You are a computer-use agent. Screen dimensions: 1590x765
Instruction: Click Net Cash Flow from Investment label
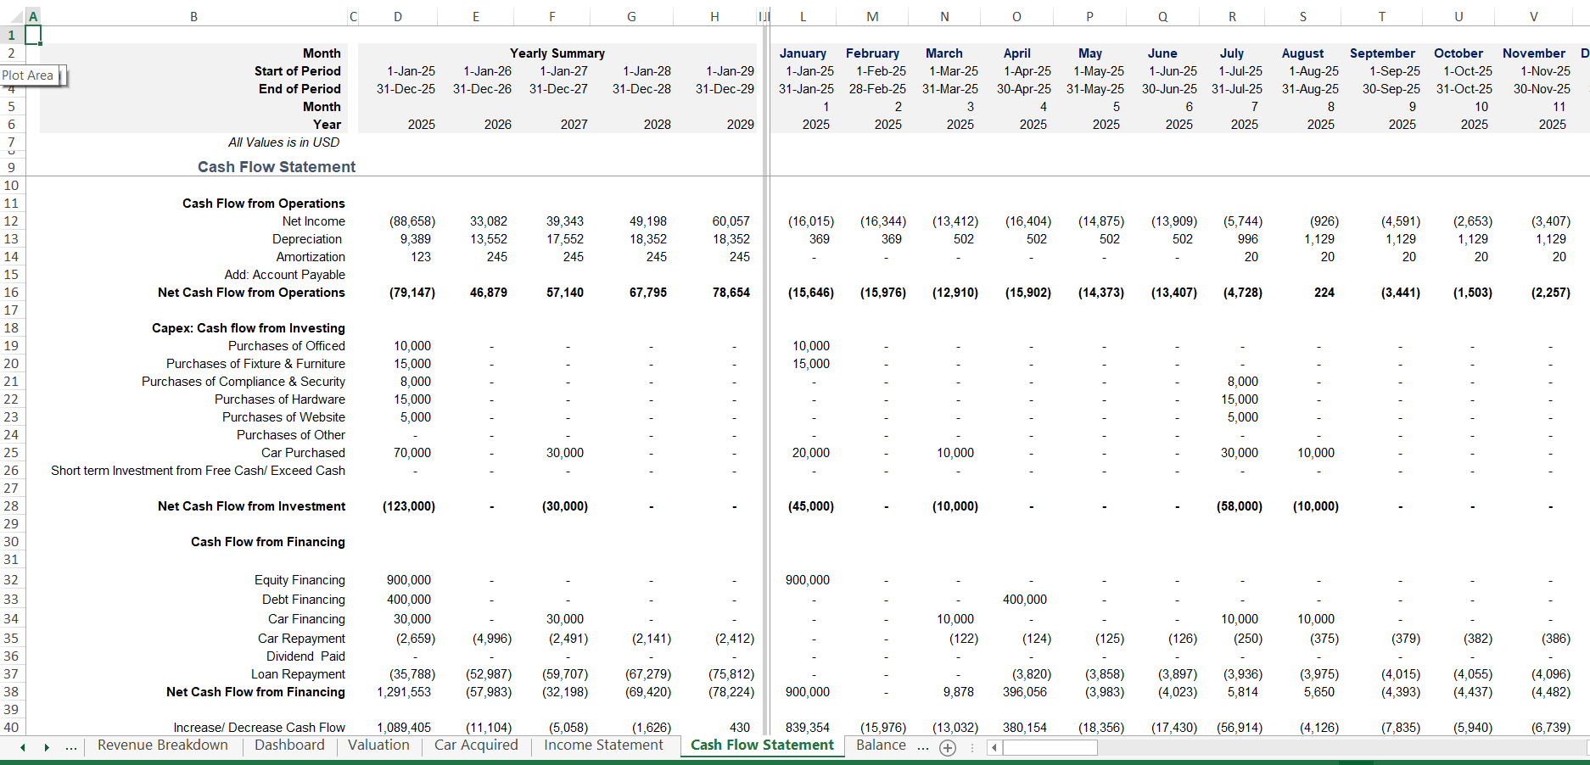point(251,506)
